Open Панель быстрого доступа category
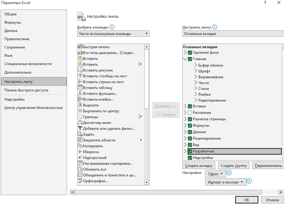The width and height of the screenshot is (286, 204). click(34, 90)
